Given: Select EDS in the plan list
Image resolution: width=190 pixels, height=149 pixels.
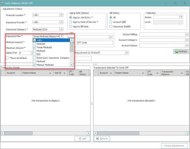Looking at the screenshot, I should coord(38,54).
